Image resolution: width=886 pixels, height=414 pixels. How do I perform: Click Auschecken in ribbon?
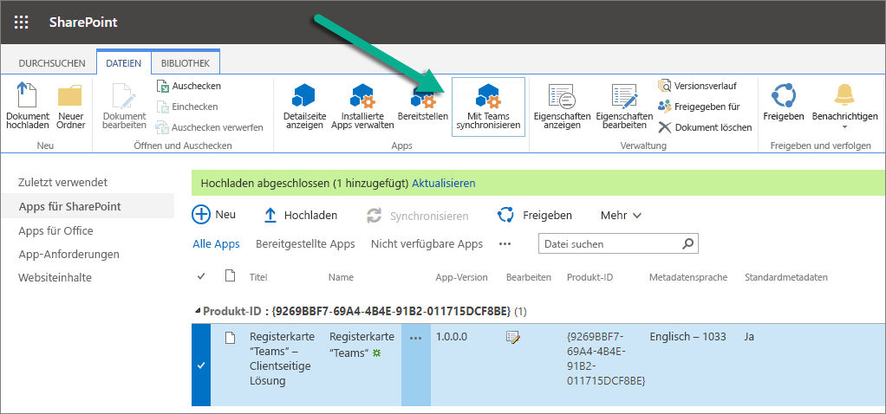click(x=189, y=86)
